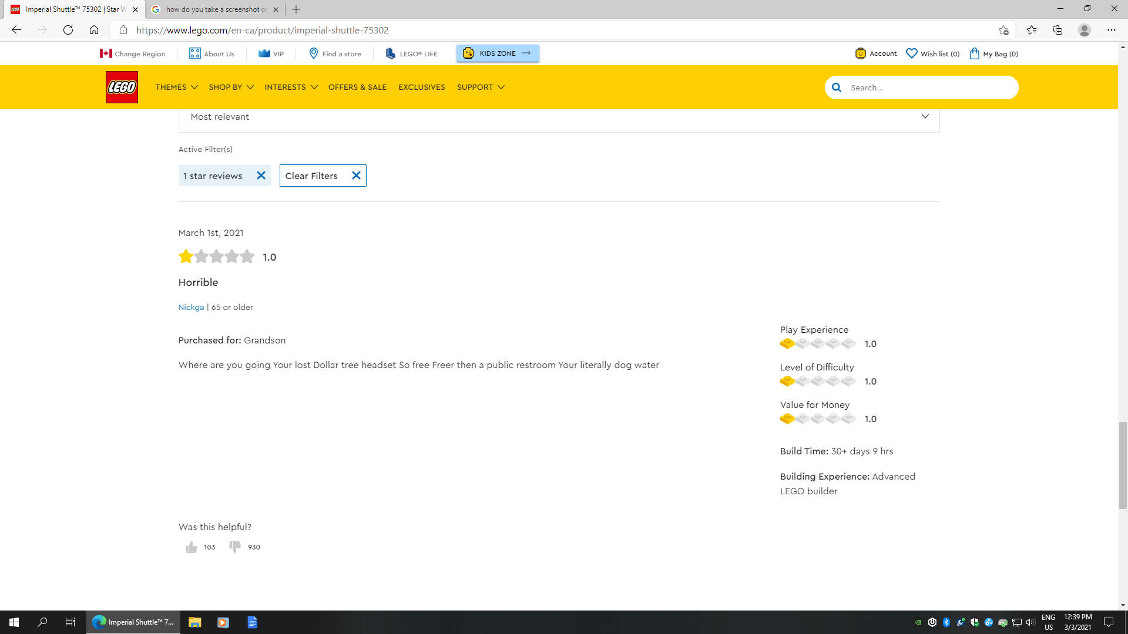
Task: Click the LEGO logo
Action: 122,87
